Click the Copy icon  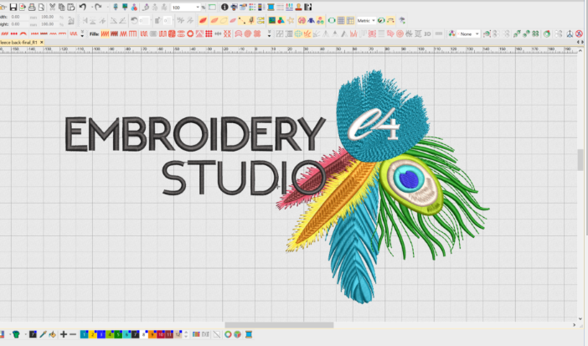click(x=61, y=8)
